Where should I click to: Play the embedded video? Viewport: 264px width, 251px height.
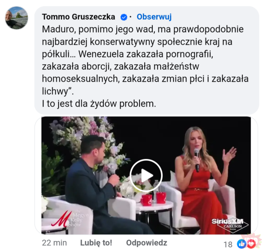(x=146, y=175)
